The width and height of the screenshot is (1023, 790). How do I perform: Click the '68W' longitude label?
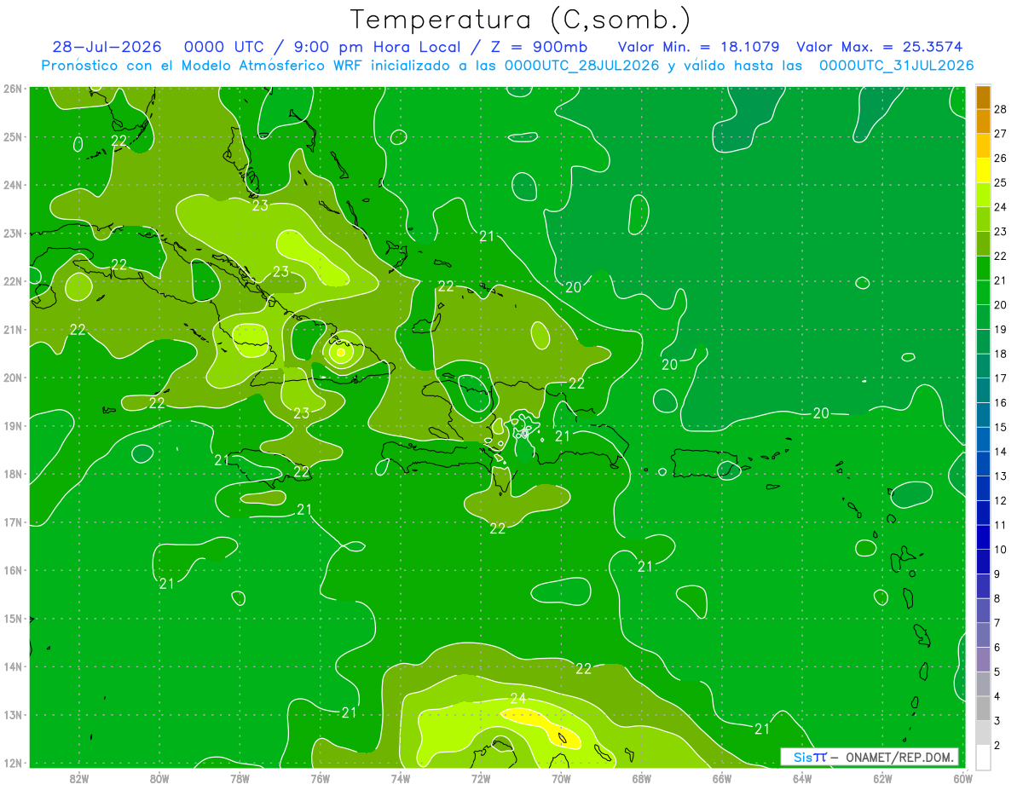coord(642,778)
